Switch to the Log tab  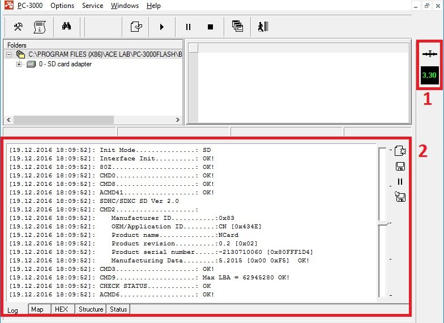point(12,311)
